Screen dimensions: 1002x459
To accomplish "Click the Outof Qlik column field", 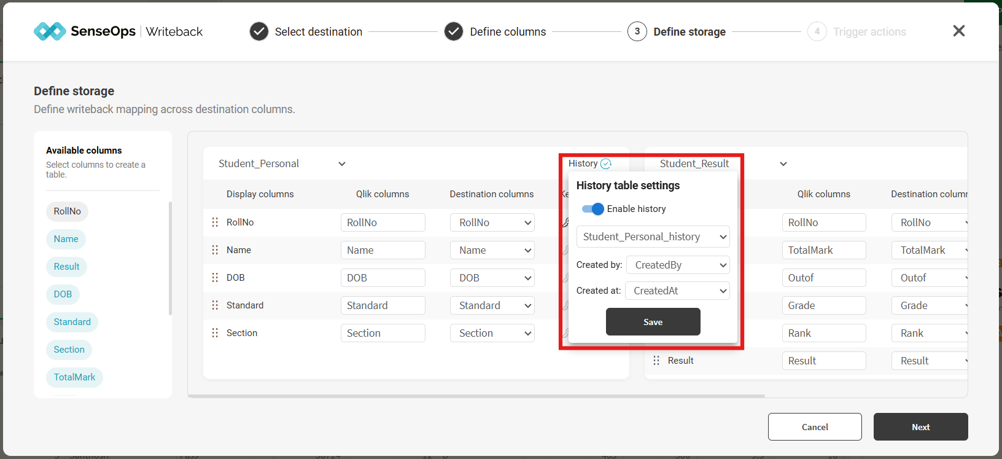I will point(824,278).
